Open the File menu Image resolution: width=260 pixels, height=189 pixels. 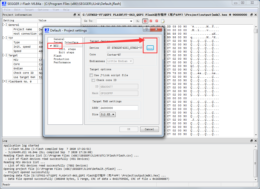7,10
